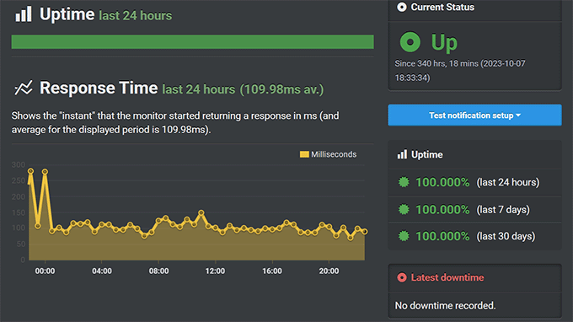Click the Current Status panel title

[x=442, y=7]
